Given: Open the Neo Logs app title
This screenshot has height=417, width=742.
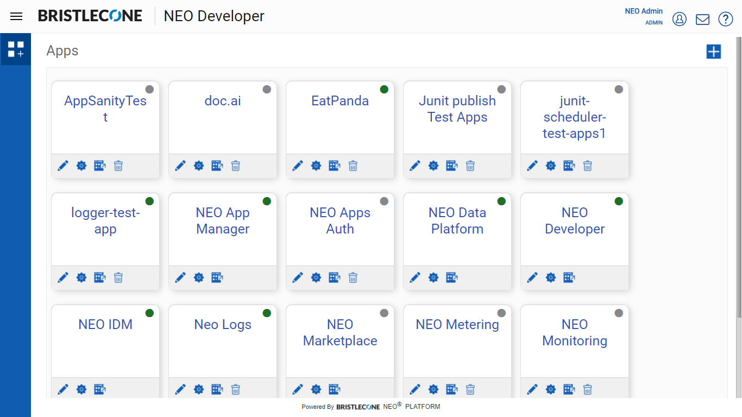Looking at the screenshot, I should click(223, 325).
